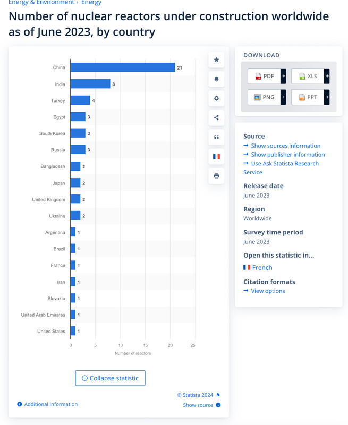Viewport: 348px width, 425px height.
Task: Click Collapse statistic button
Action: coord(111,378)
